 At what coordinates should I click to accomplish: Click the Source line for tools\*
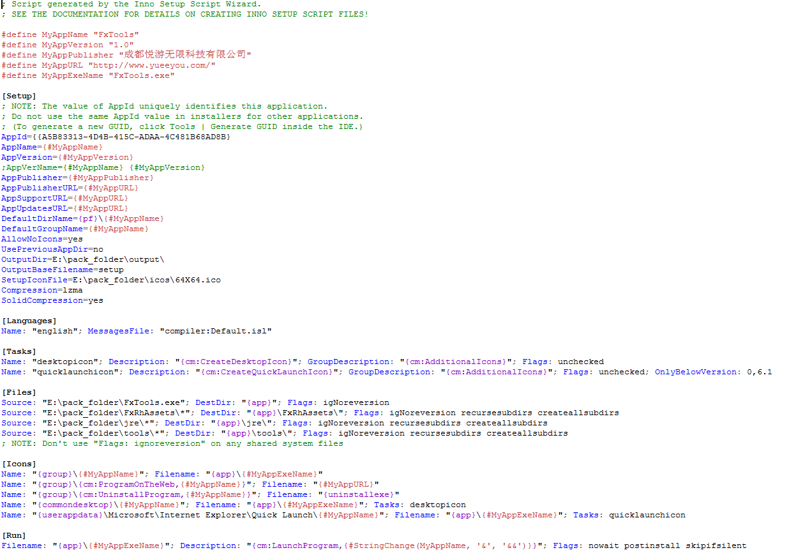285,433
